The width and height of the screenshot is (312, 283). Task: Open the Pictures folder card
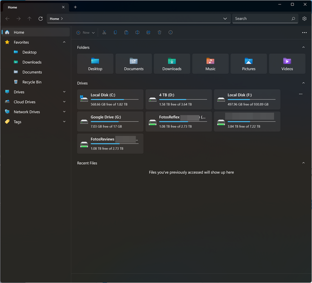(x=249, y=64)
